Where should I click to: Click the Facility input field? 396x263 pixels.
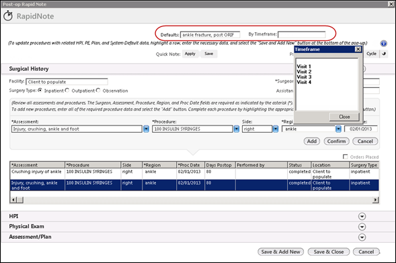(67, 82)
